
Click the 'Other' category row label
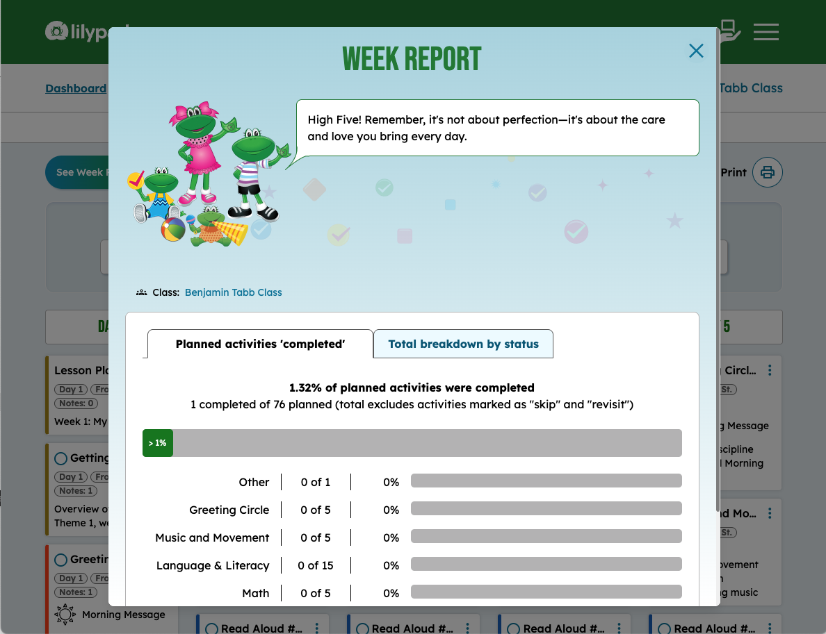point(254,482)
